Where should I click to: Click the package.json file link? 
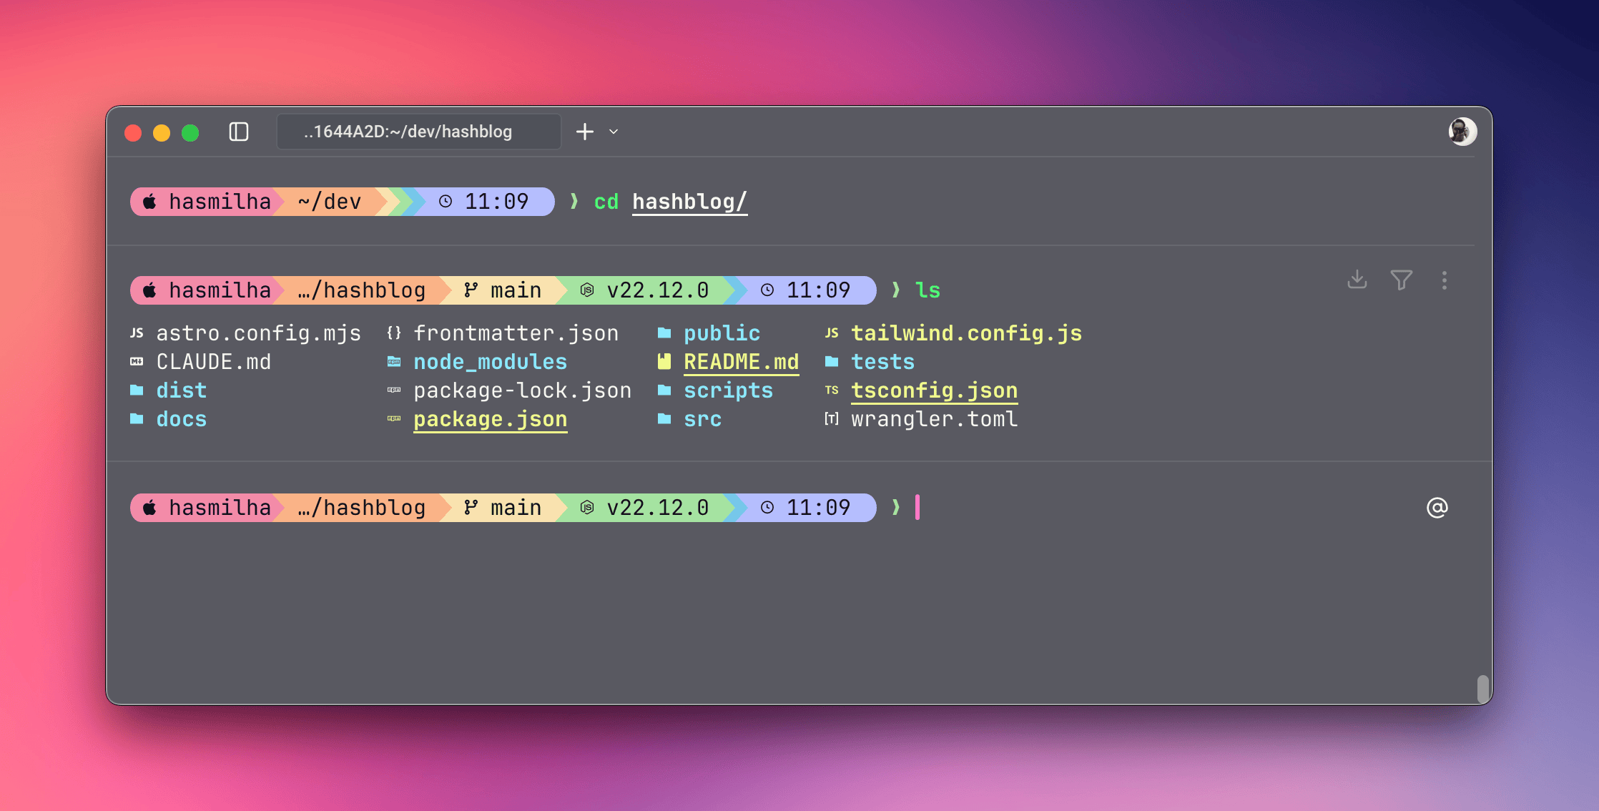coord(490,419)
